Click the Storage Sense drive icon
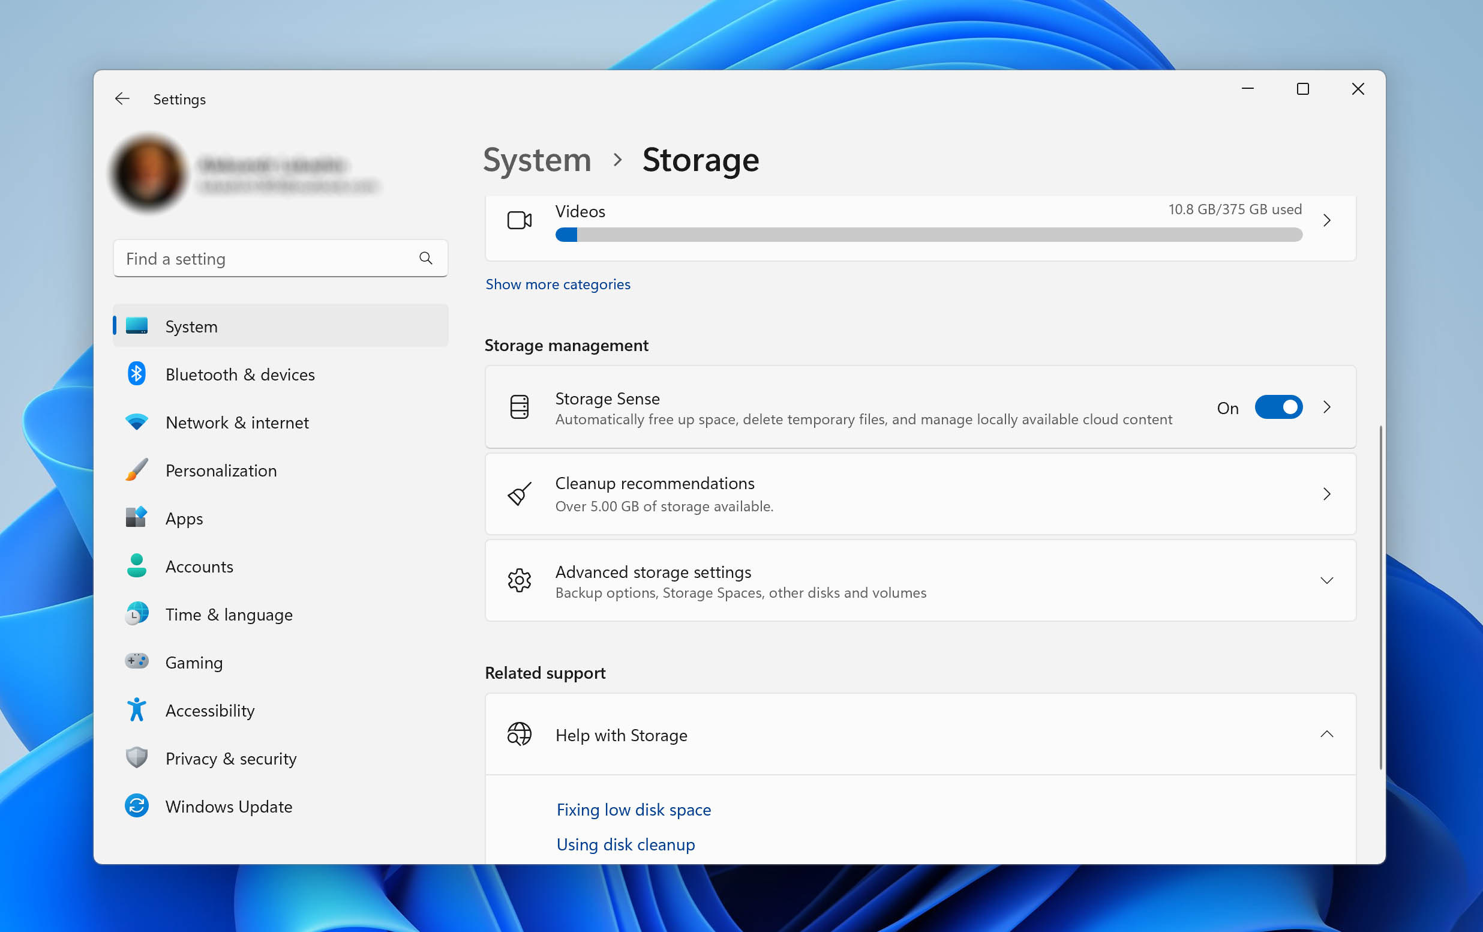Screen dimensions: 1483x932 (x=520, y=407)
